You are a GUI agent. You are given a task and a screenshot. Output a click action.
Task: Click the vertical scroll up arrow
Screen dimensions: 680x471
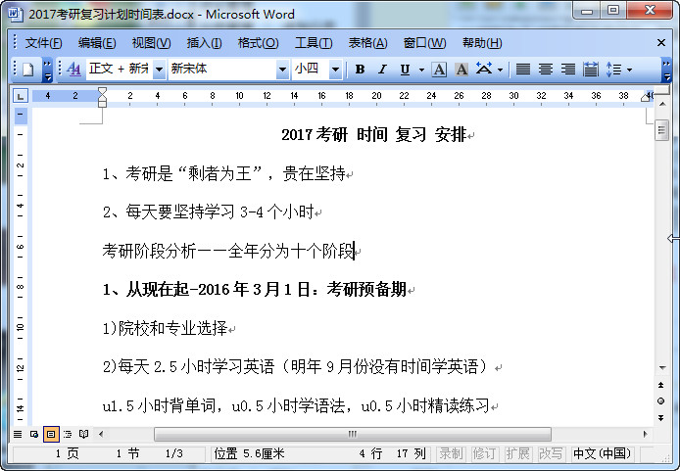pos(662,104)
